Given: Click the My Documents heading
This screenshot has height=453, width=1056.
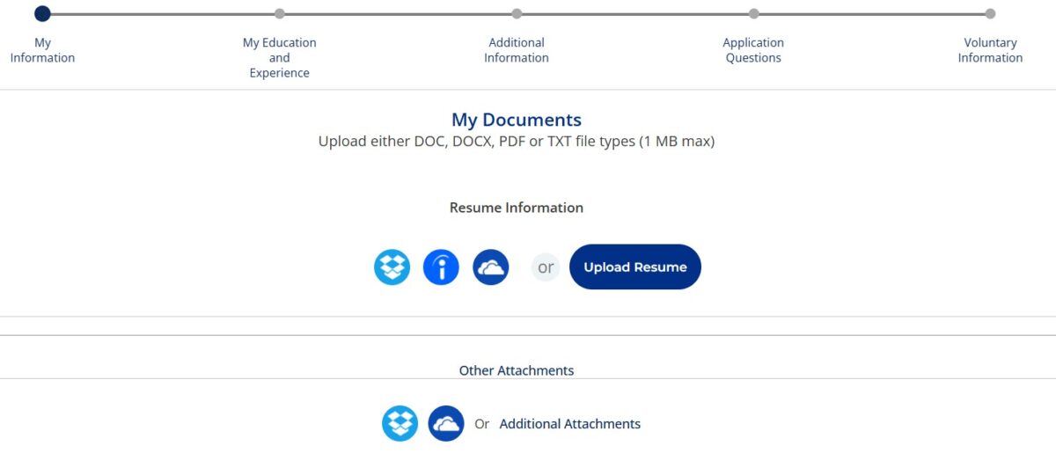Looking at the screenshot, I should tap(517, 120).
